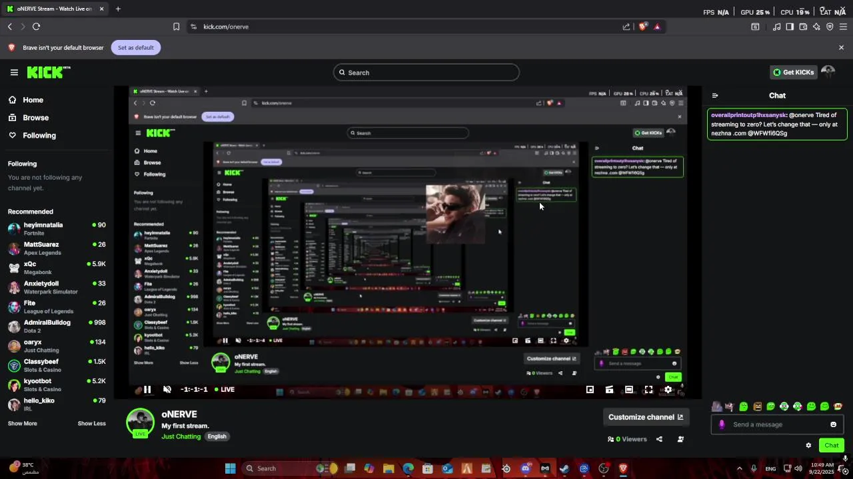Open Brave main menu
Screen dimensions: 853x479
pyautogui.click(x=843, y=27)
